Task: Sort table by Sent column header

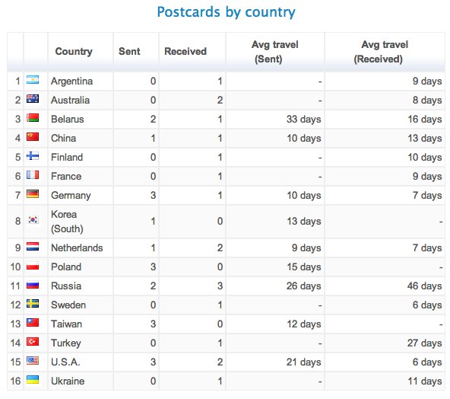Action: pyautogui.click(x=129, y=52)
